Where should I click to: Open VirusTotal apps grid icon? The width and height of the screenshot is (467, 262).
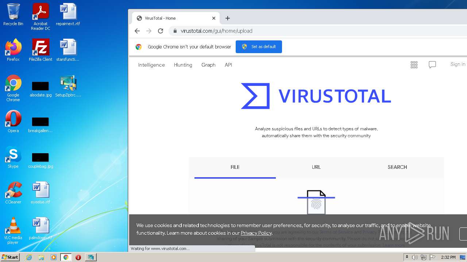point(414,65)
